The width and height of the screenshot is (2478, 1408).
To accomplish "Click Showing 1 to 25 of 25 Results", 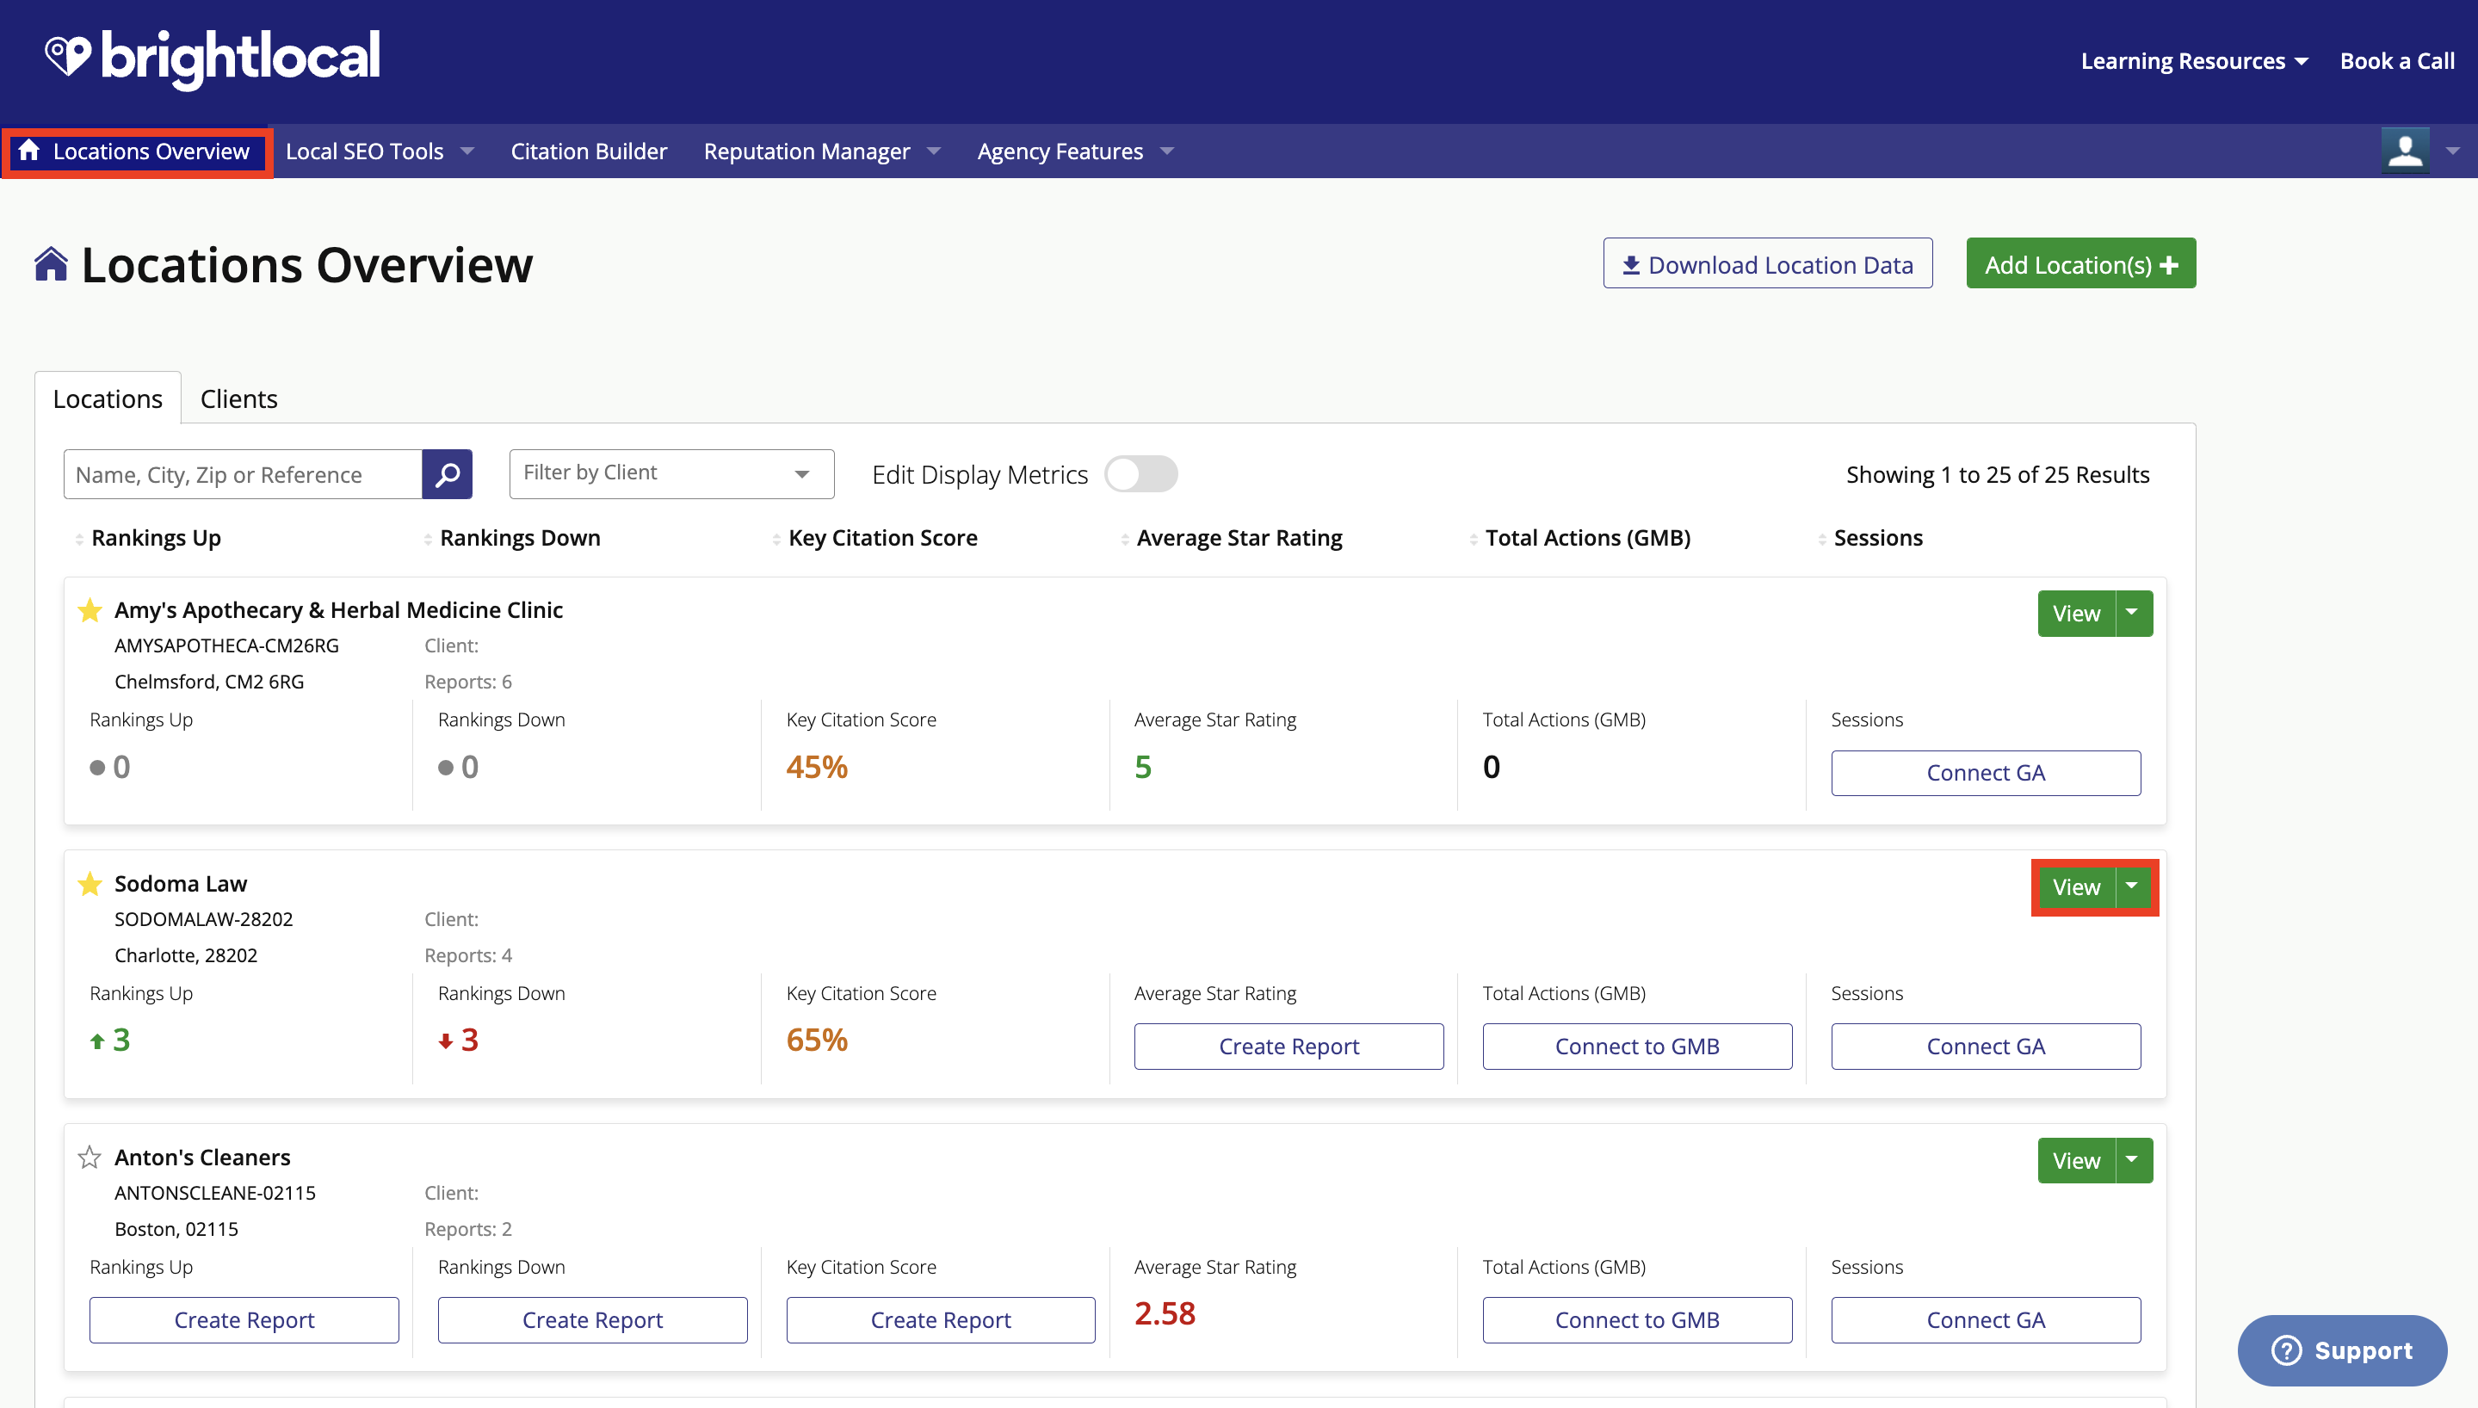I will click(x=1998, y=474).
